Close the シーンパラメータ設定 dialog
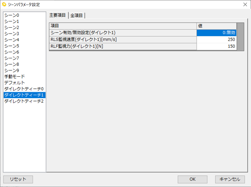 click(x=245, y=5)
